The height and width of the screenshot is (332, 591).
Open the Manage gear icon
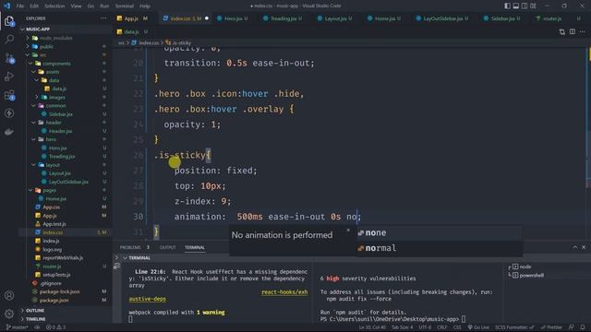coord(9,314)
